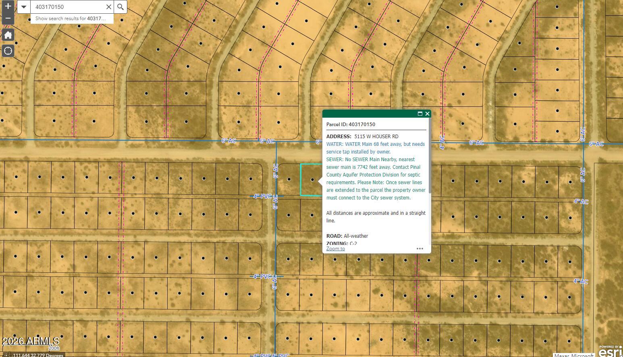The image size is (623, 357).
Task: Click the highlighted cyan parcel
Action: [311, 180]
